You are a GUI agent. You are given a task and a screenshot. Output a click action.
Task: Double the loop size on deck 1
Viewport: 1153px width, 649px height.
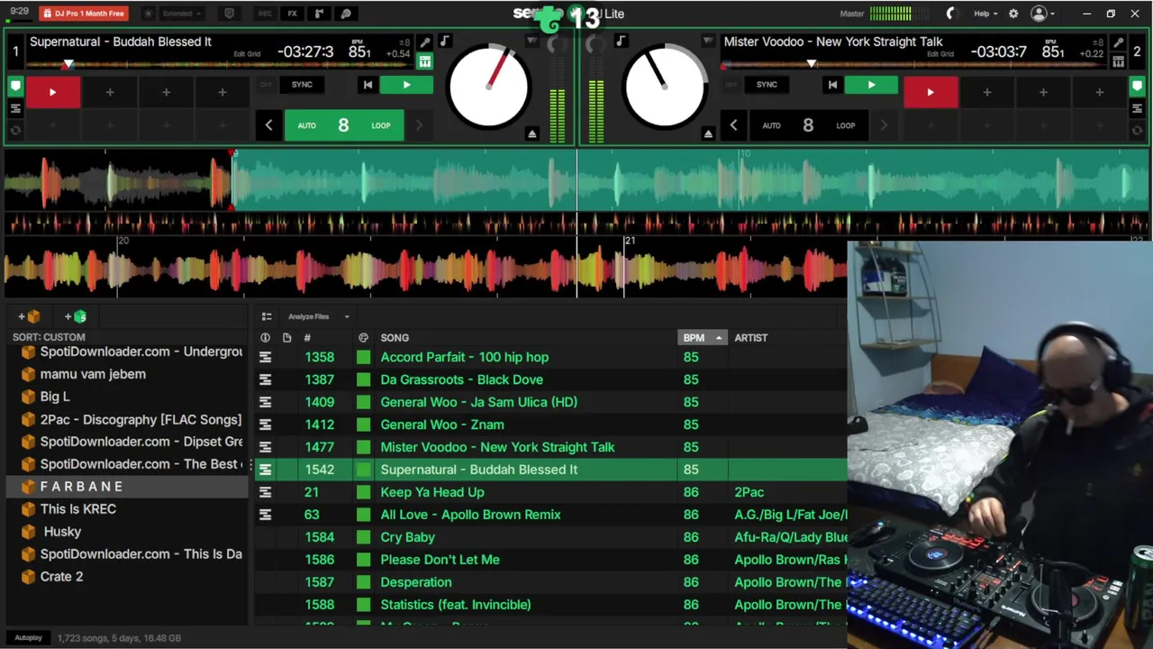pos(419,125)
